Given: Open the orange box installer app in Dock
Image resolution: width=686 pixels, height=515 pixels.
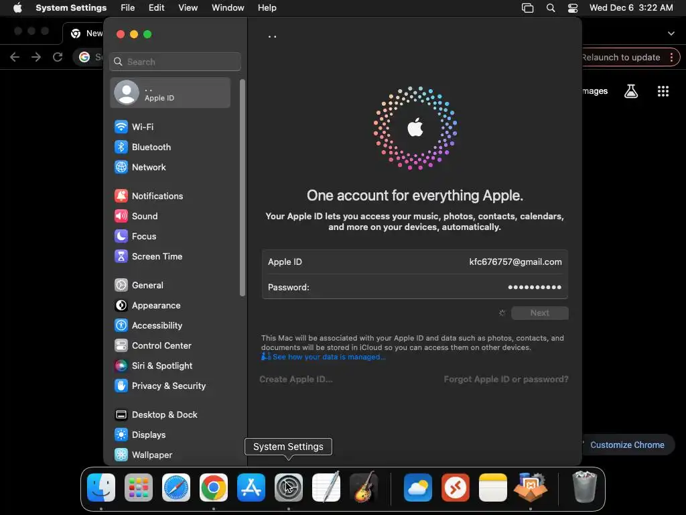Looking at the screenshot, I should tap(531, 488).
